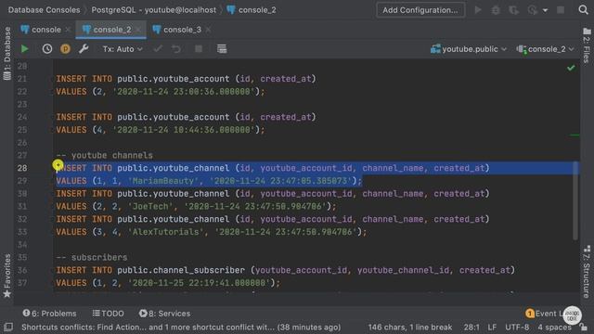Toggle tool window bars icon at bottom-left corner
The width and height of the screenshot is (594, 334).
pyautogui.click(x=8, y=327)
